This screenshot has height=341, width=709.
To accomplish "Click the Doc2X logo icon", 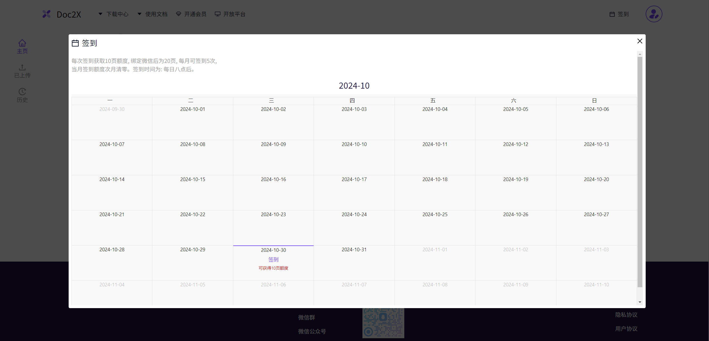I will tap(47, 14).
